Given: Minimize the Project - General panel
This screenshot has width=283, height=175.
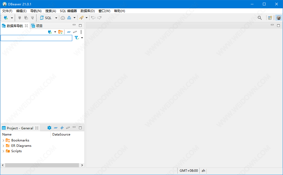Looking at the screenshot, I should point(74,127).
